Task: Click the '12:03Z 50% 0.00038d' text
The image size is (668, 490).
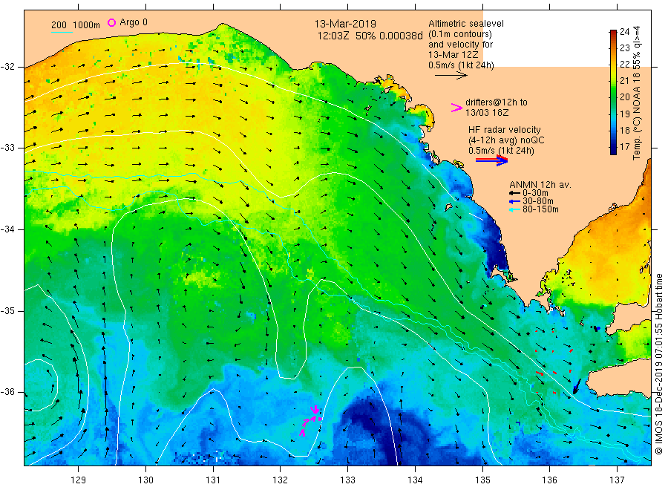Action: pyautogui.click(x=370, y=36)
